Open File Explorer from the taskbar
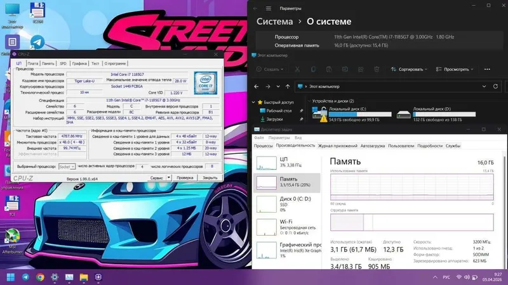Viewport: 508px width, 285px height. pos(84,277)
